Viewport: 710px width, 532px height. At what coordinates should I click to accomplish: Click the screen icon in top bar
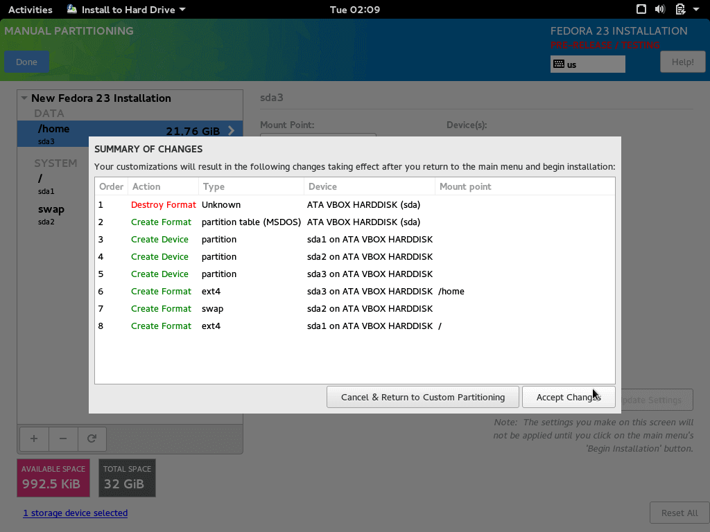641,9
